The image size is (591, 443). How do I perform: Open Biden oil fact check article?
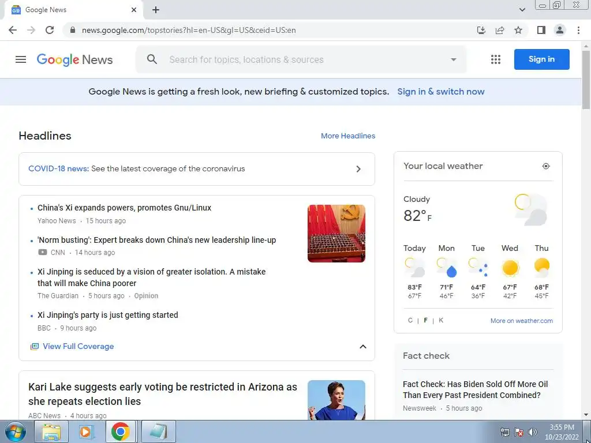tap(476, 389)
